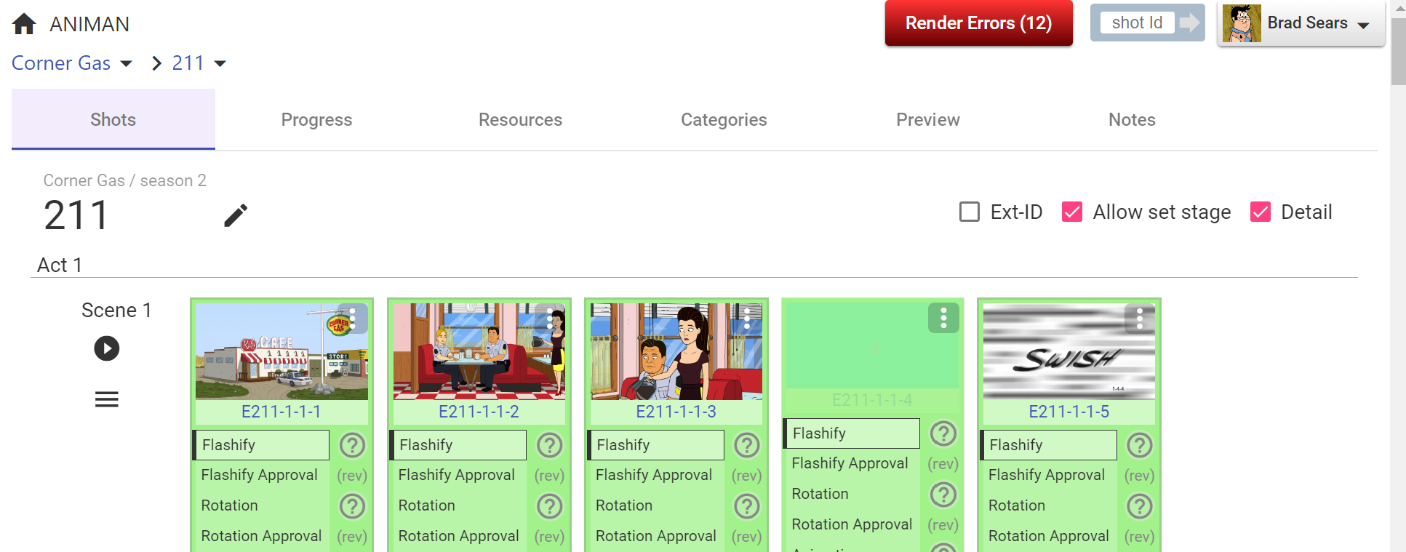Uncheck the Allow set stage checkbox
Image resolution: width=1406 pixels, height=552 pixels.
(x=1072, y=212)
